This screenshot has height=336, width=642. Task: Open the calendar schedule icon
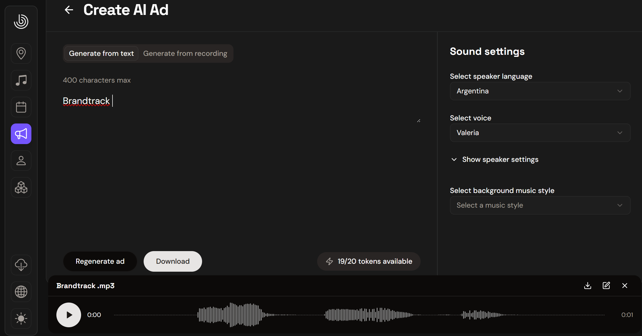[x=21, y=107]
